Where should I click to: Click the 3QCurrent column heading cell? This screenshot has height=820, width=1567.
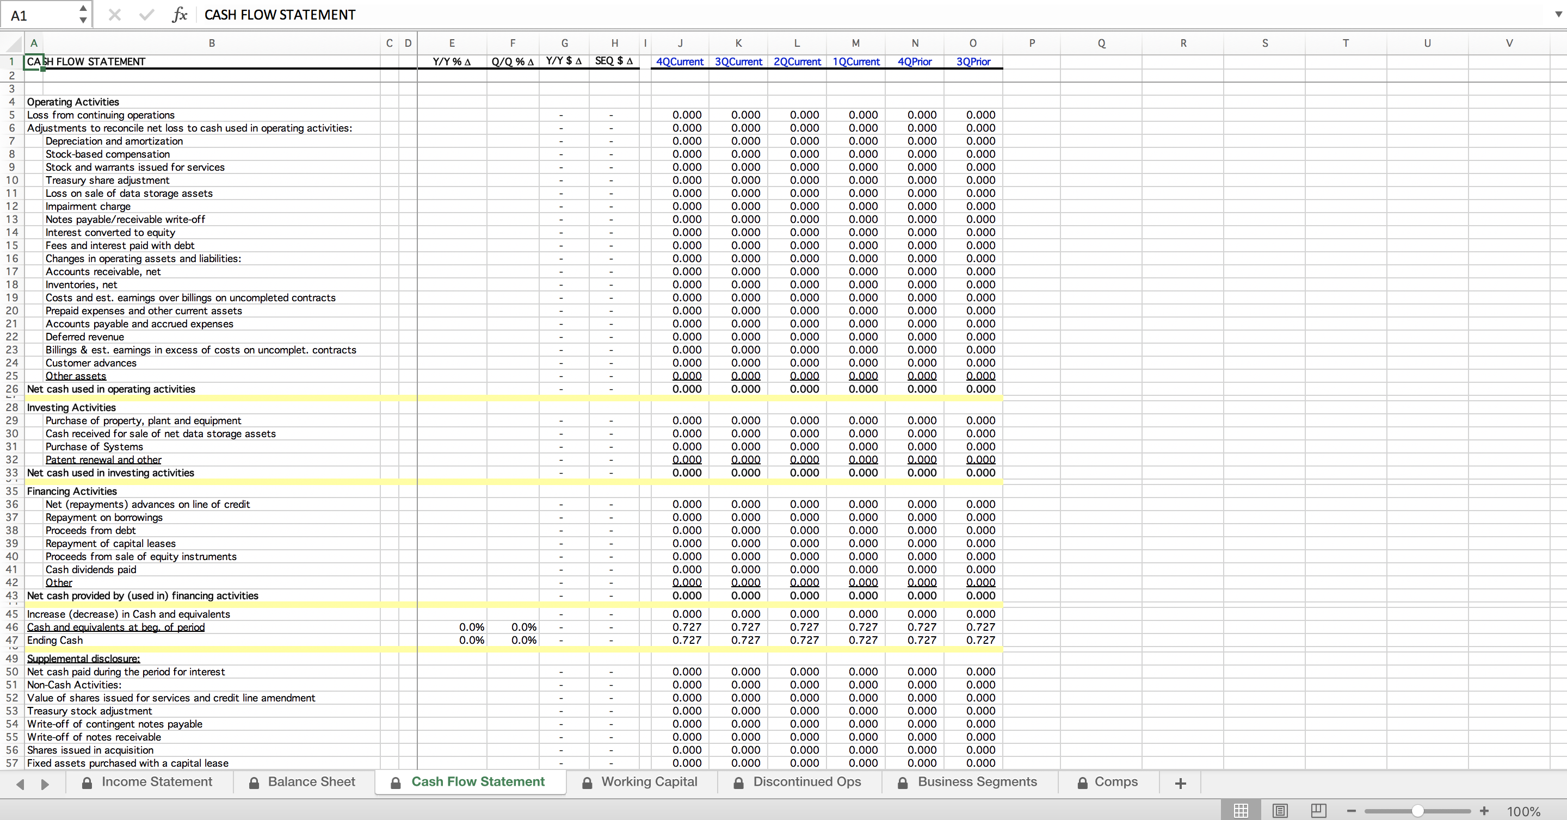(x=738, y=61)
